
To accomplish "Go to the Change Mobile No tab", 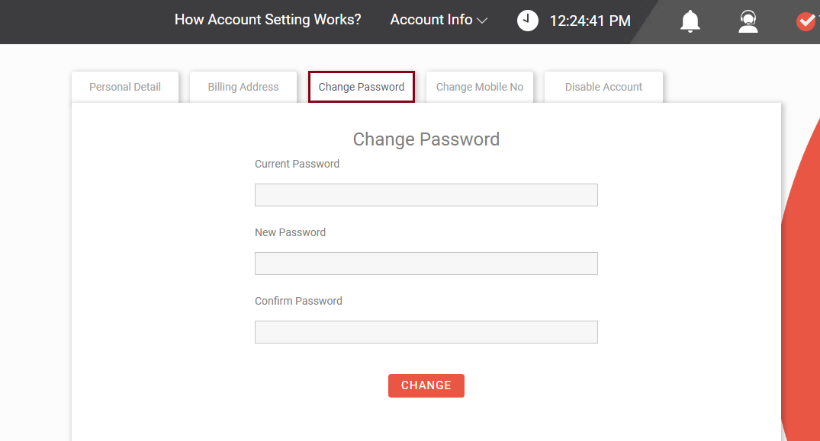I will (480, 87).
